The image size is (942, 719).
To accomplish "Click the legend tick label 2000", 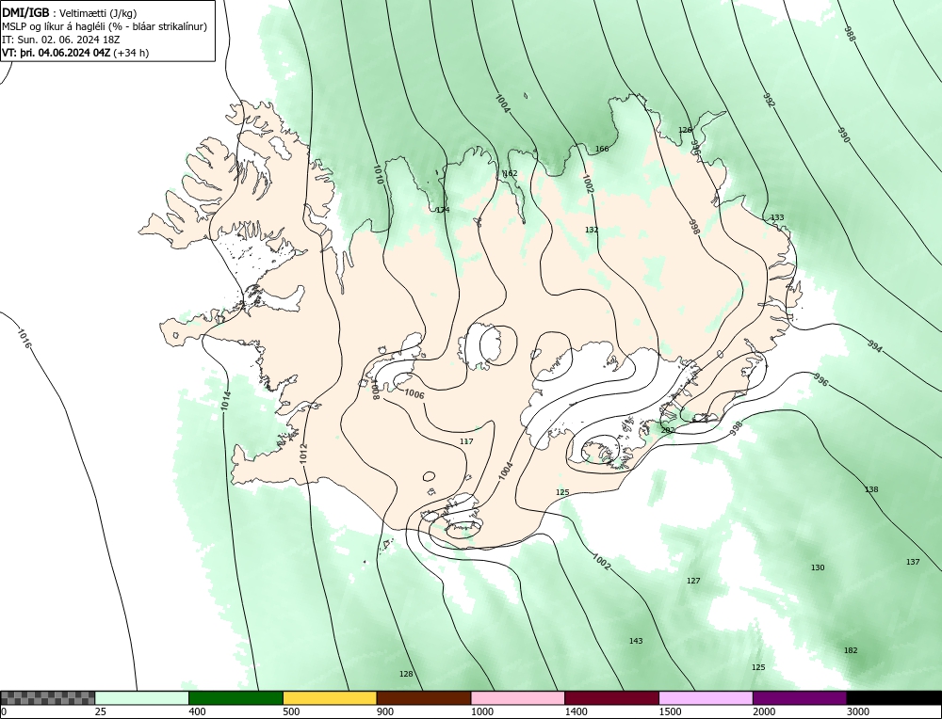I will (764, 711).
